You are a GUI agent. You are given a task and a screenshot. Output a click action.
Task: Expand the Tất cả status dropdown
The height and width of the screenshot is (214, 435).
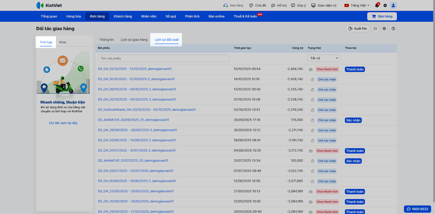pos(324,58)
